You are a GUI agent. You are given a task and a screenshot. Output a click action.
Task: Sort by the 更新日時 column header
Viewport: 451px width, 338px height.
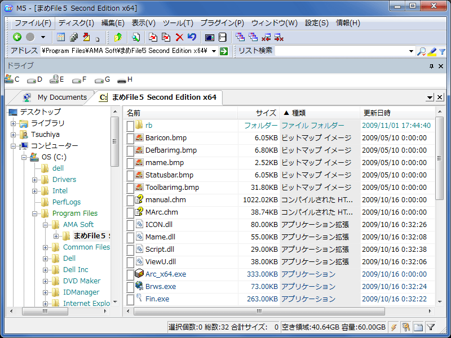[x=397, y=113]
